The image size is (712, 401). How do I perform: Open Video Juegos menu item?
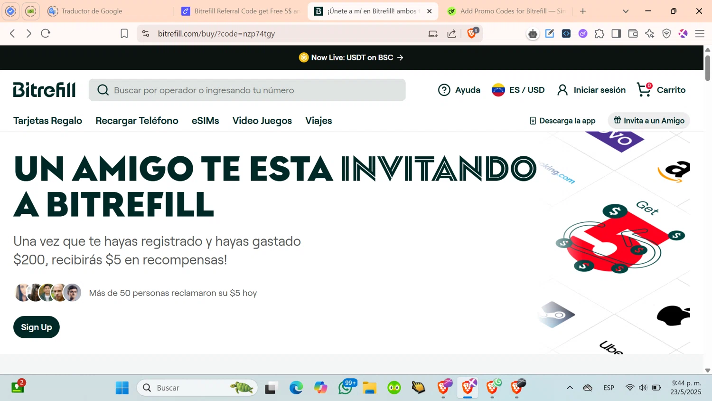(262, 121)
